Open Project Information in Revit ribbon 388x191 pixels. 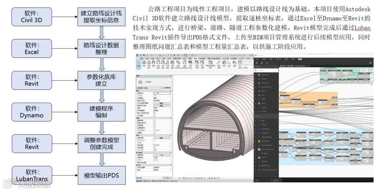tap(158, 65)
